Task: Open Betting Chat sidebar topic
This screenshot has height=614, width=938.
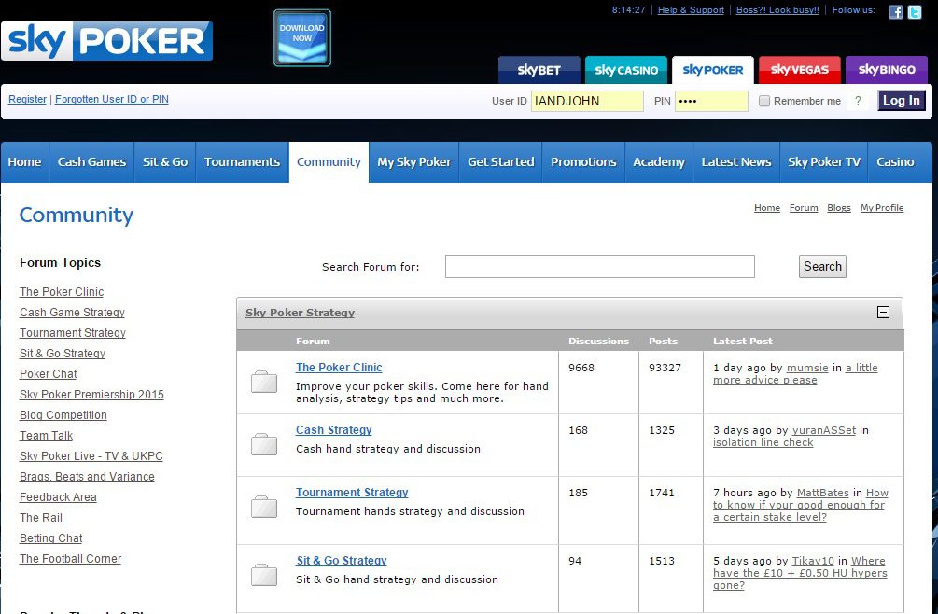Action: (x=50, y=538)
